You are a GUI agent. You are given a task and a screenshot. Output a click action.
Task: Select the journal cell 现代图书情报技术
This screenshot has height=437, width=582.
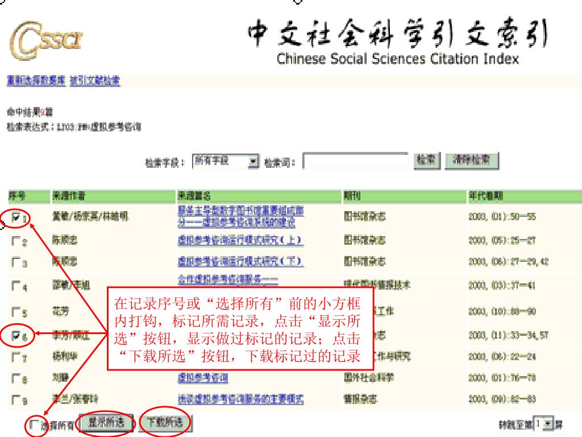point(377,285)
